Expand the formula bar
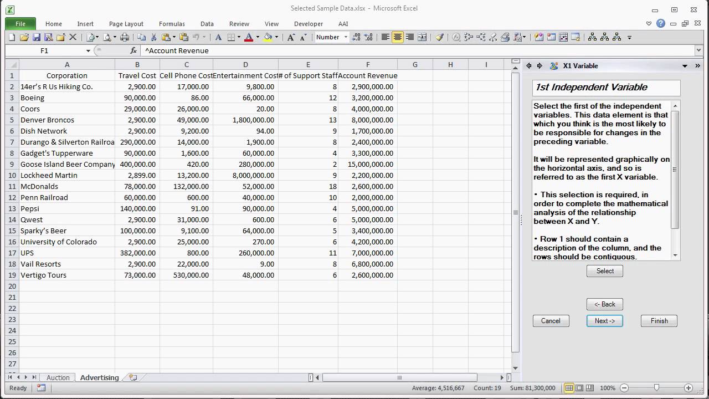The image size is (709, 399). (698, 50)
